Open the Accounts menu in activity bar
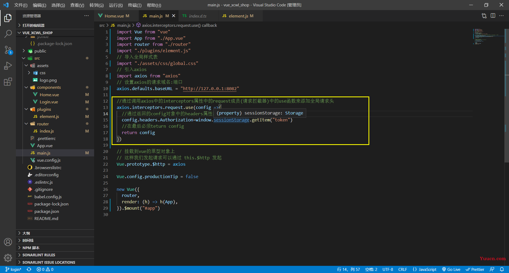This screenshot has height=273, width=509. 8,242
